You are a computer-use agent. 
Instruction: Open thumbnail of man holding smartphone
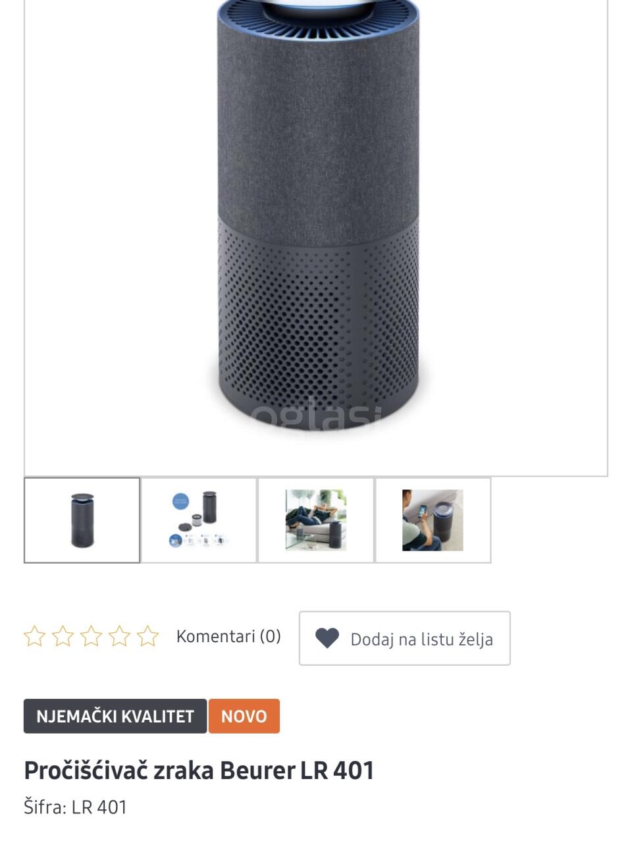(x=433, y=520)
